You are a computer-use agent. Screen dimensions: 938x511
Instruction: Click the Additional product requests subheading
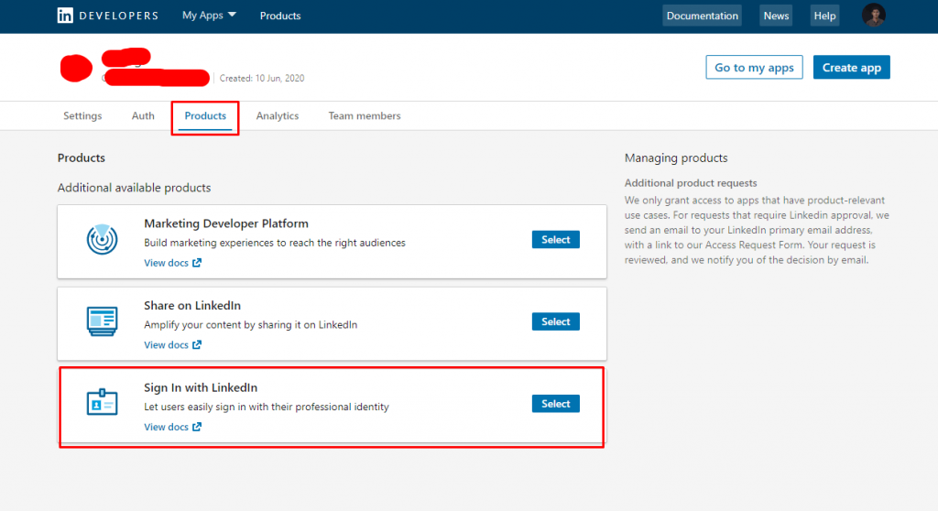point(691,182)
